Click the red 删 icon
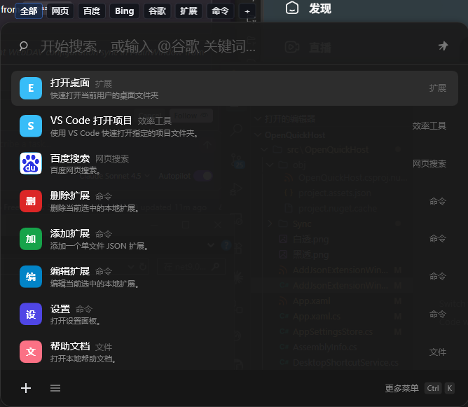468x407 pixels. [x=31, y=201]
